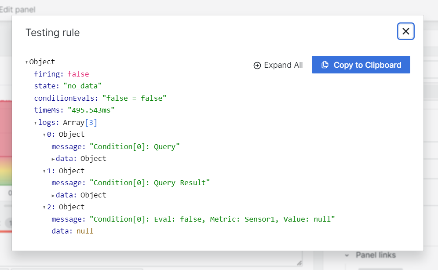Collapse the log entry 0 Object
The height and width of the screenshot is (270, 438).
44,135
